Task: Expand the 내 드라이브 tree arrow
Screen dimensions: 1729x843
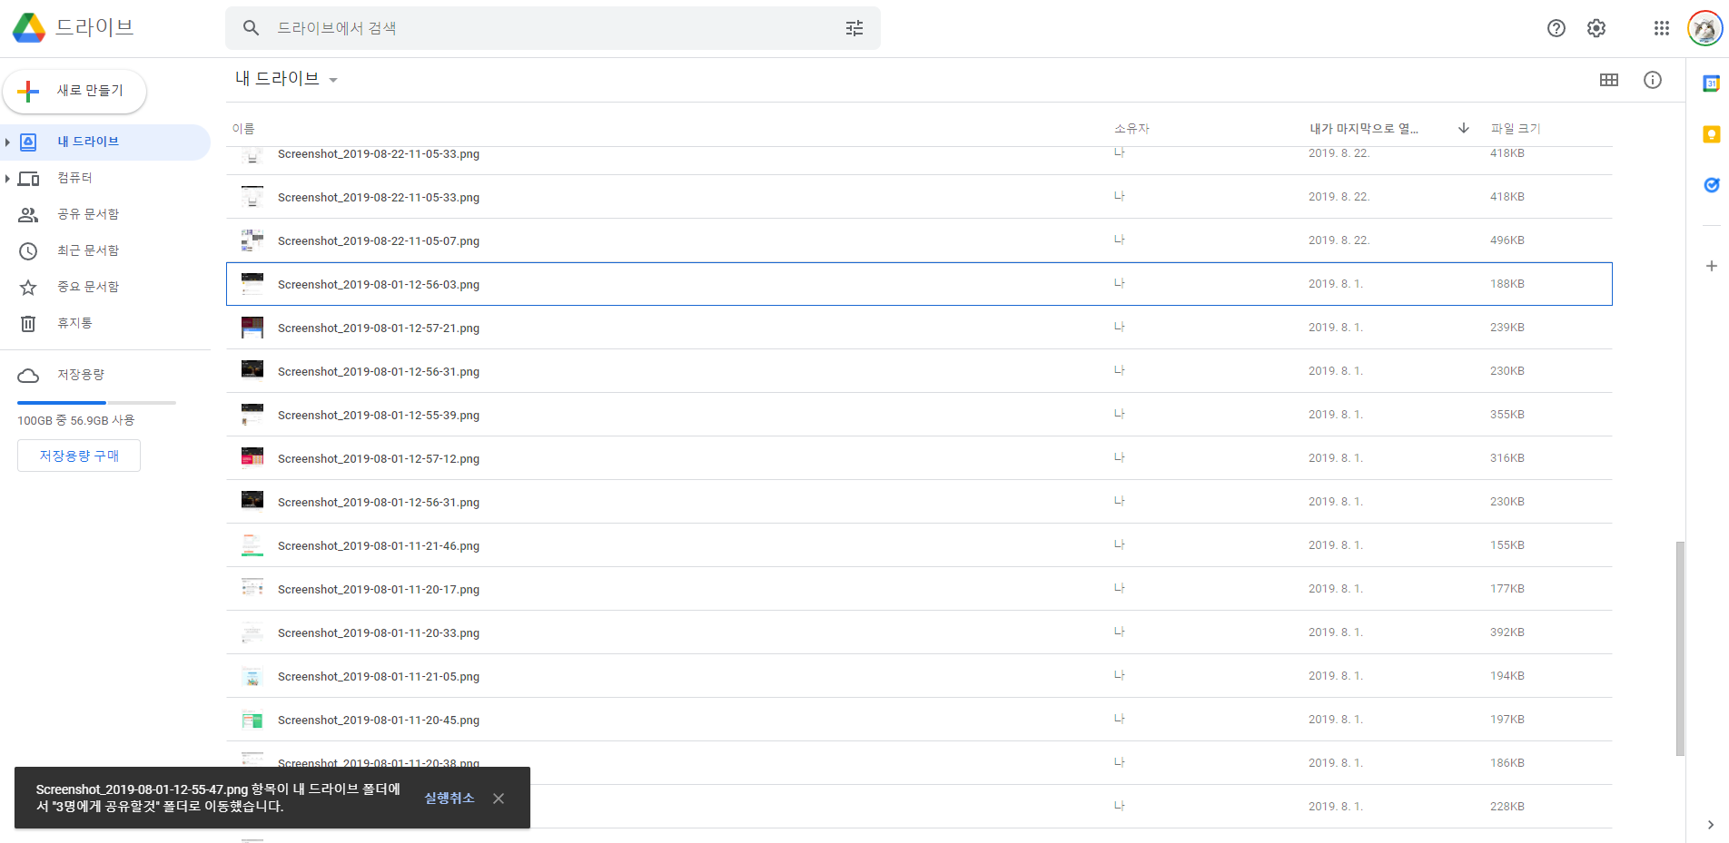Action: pyautogui.click(x=7, y=142)
